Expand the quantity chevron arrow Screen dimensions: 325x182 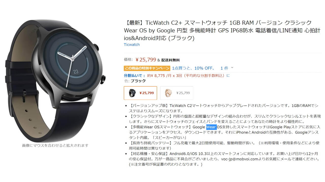click(232, 68)
